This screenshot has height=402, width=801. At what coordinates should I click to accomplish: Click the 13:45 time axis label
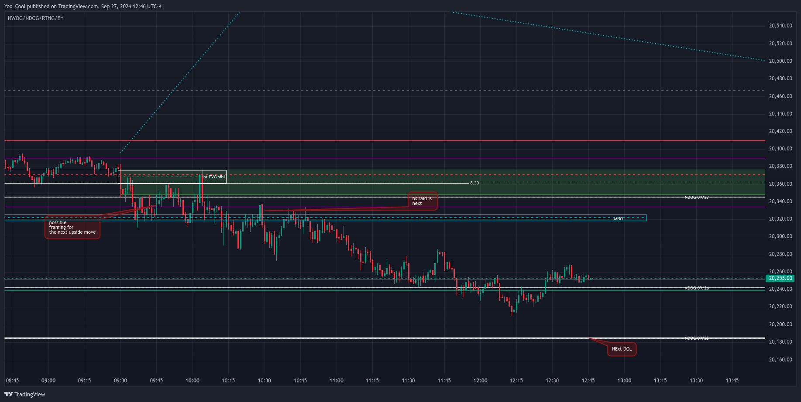[732, 381]
